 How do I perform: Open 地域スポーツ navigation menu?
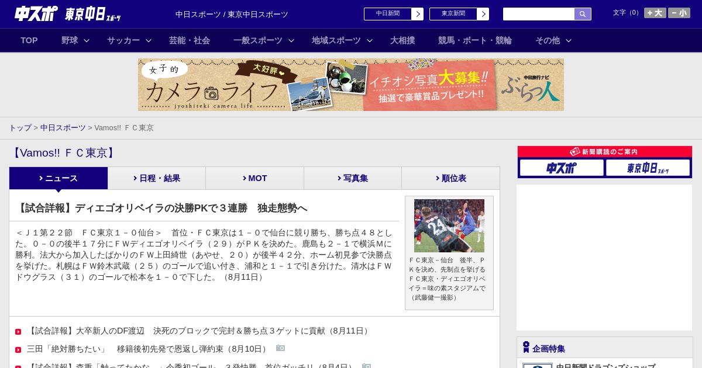[x=336, y=40]
